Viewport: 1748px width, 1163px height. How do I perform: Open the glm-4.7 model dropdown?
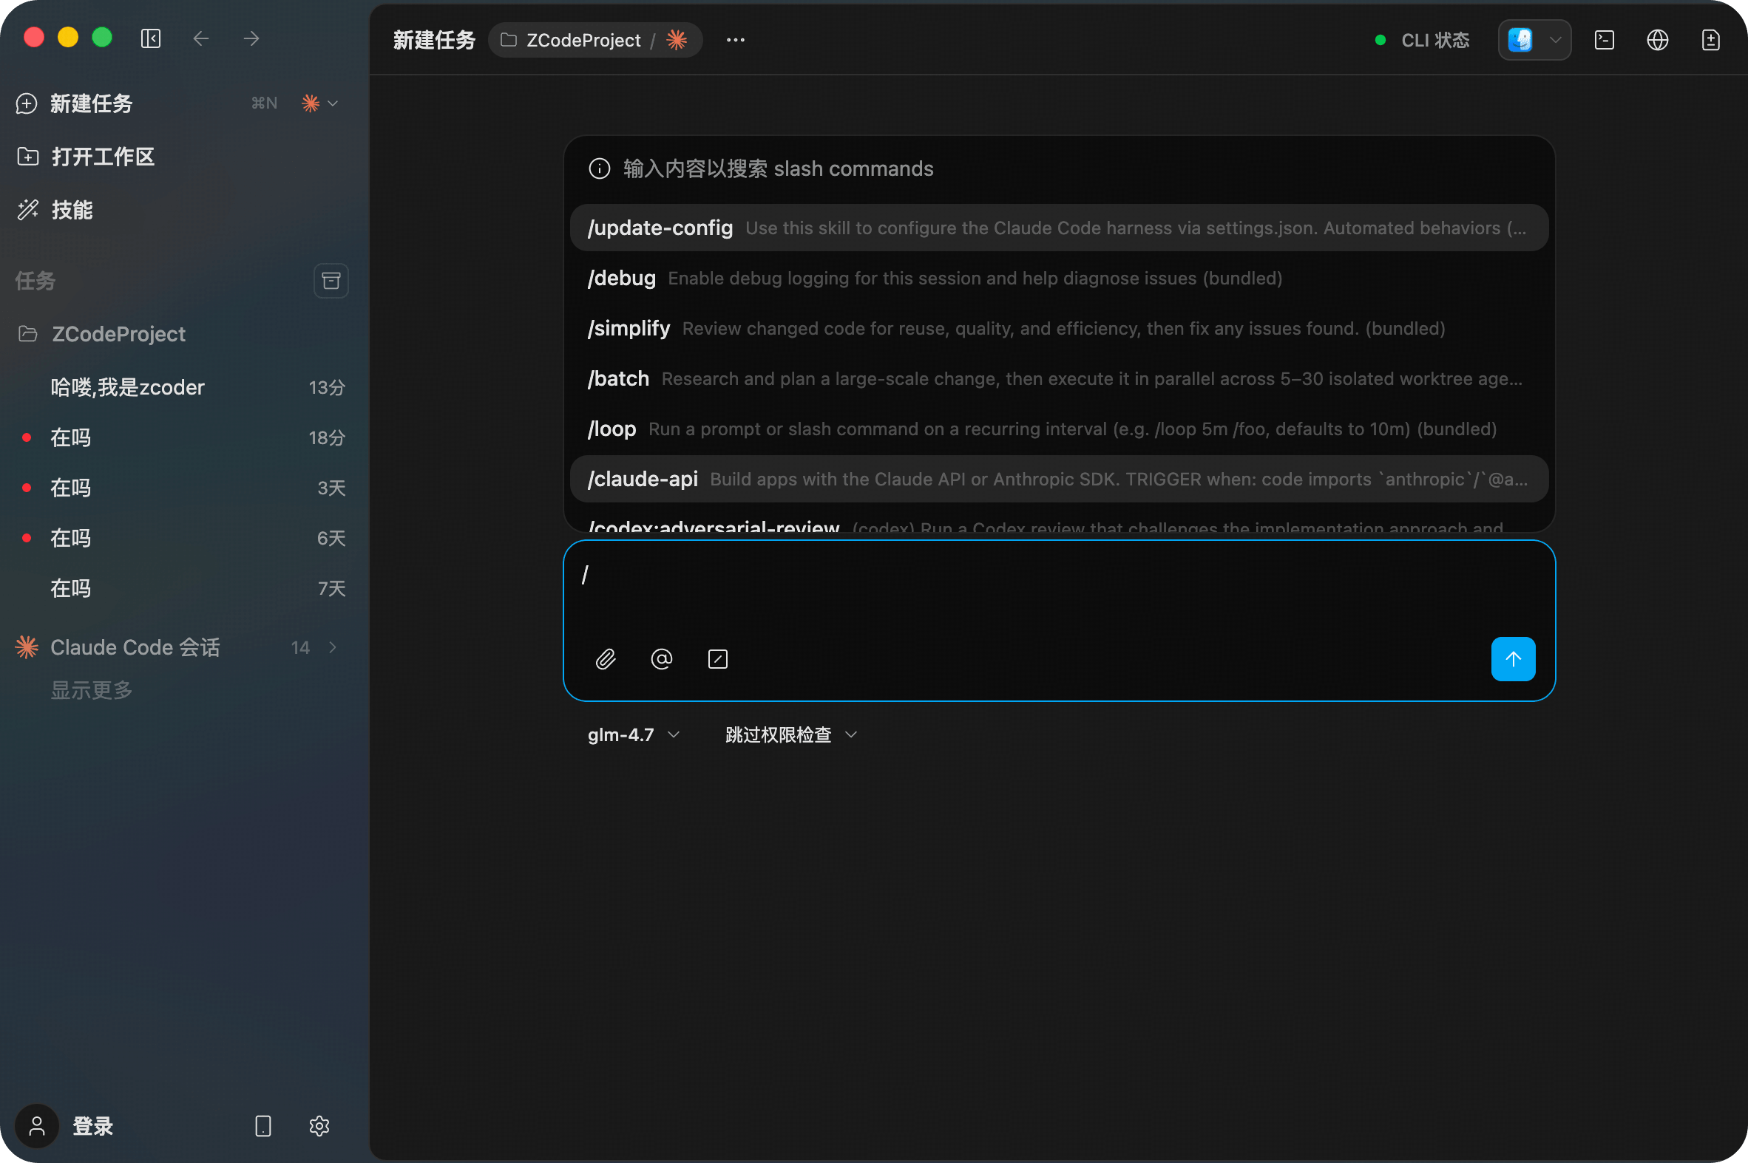[x=632, y=734]
